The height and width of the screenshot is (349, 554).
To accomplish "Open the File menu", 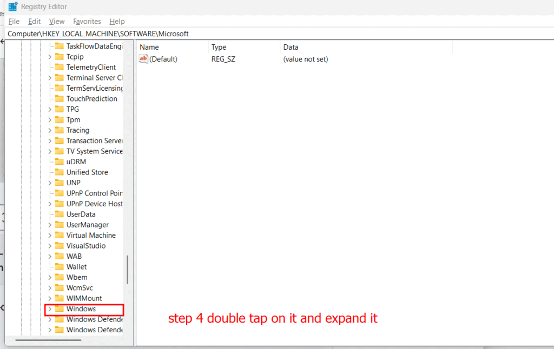I will [14, 22].
